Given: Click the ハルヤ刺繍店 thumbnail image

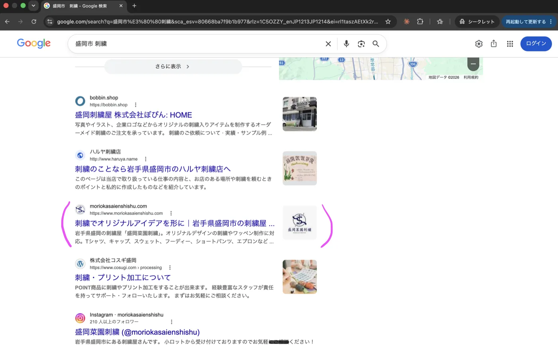Looking at the screenshot, I should coord(300,168).
